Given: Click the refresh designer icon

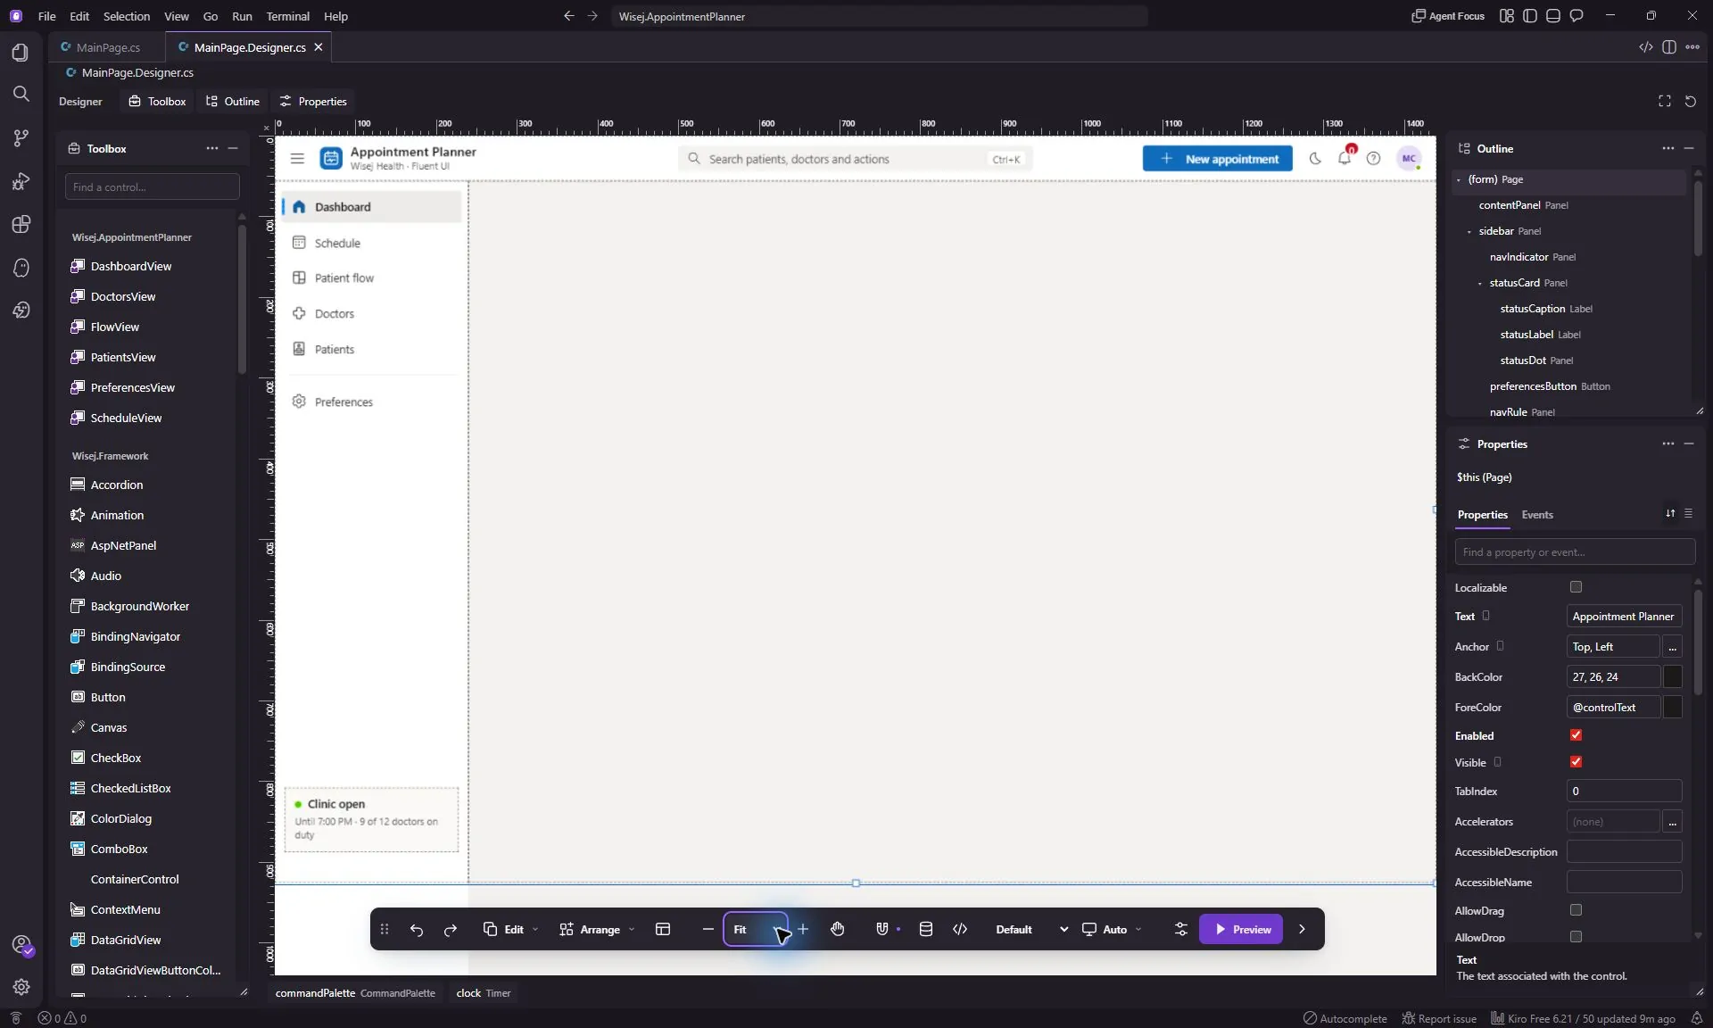Looking at the screenshot, I should click(x=1690, y=101).
